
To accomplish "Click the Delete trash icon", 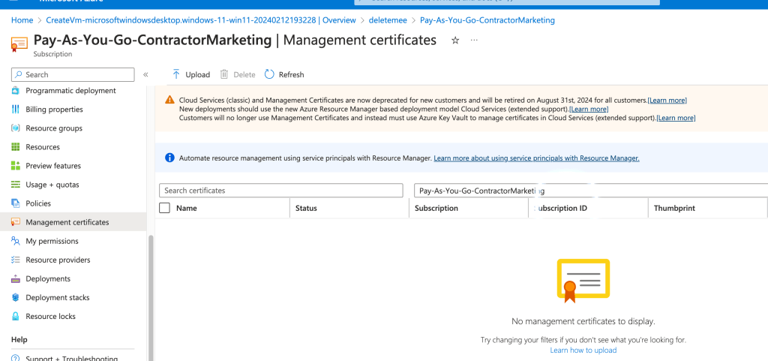I will tap(224, 74).
